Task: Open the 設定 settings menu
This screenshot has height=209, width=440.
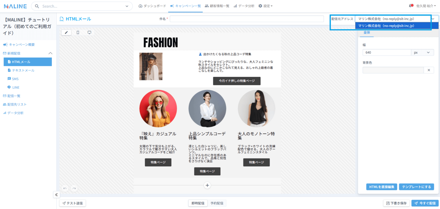Action: click(265, 6)
